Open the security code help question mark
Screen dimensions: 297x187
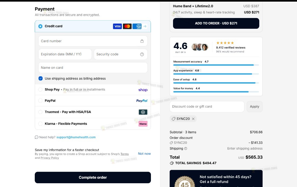[142, 54]
